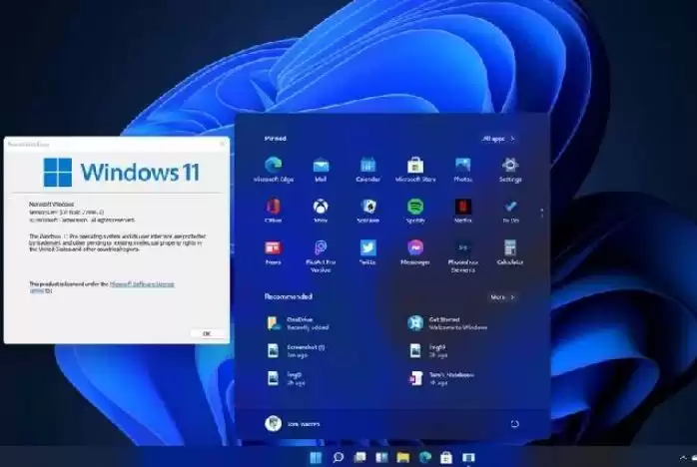Click More in the Recommended section
Image resolution: width=697 pixels, height=467 pixels.
pos(502,296)
